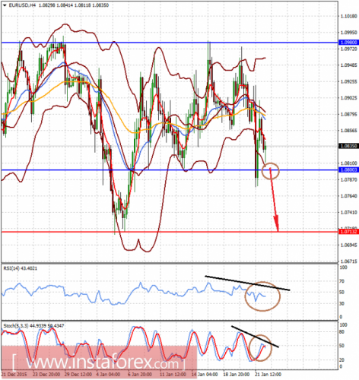Select the 1.08565 price axis value
Image resolution: width=359 pixels, height=380 pixels.
349,131
